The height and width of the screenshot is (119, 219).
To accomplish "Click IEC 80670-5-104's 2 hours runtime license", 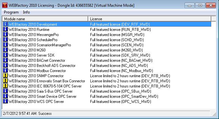I will point(130,86).
